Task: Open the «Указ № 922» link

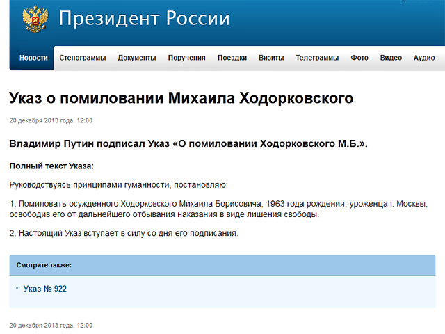Action: tap(45, 289)
